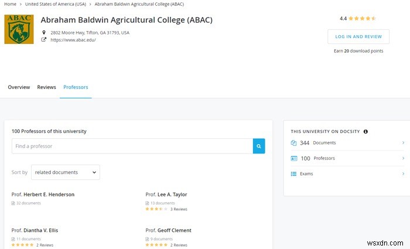This screenshot has width=410, height=249.
Task: Click the Documents icon in sidebar
Action: pyautogui.click(x=294, y=143)
